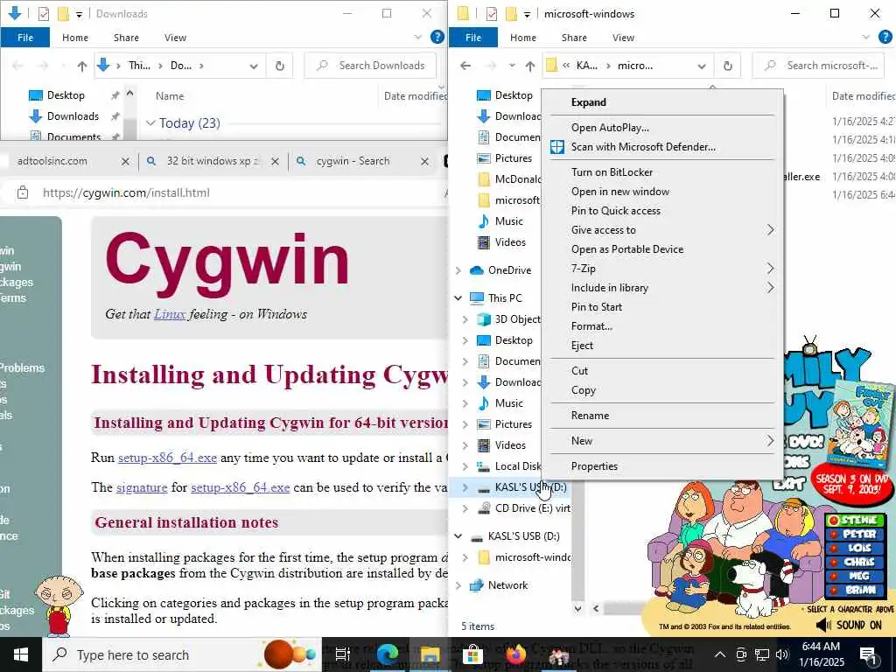Click Up arrow in Downloads window
Screen dimensions: 896x672
click(x=81, y=66)
